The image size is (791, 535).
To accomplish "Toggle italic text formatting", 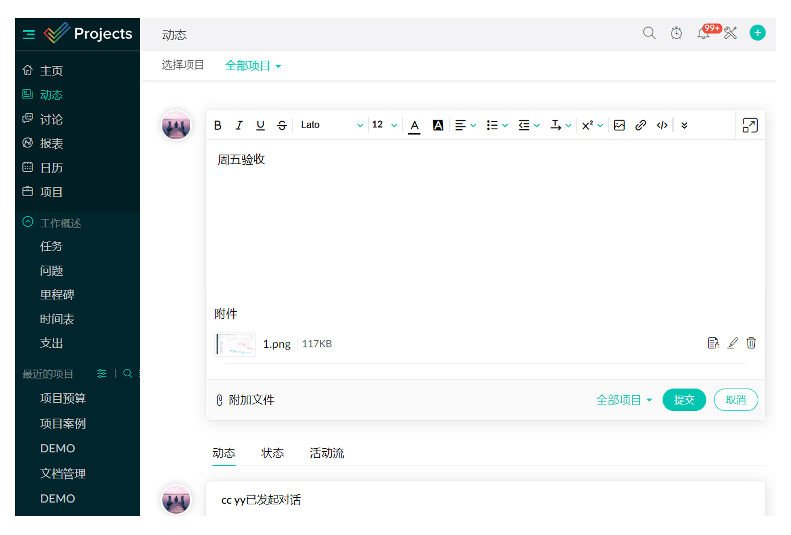I will 239,125.
